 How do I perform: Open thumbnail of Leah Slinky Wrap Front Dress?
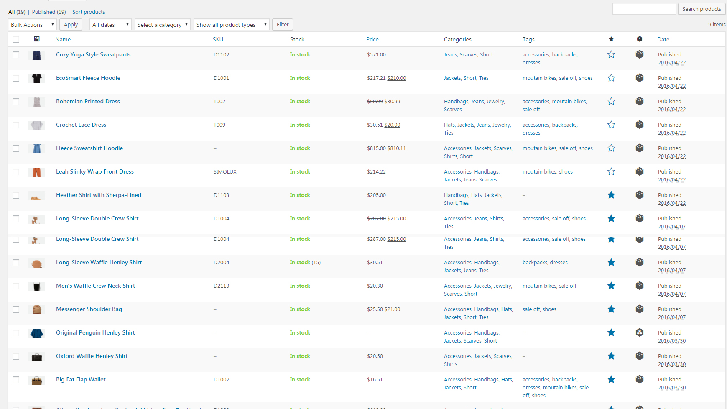pos(37,172)
